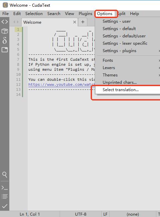This screenshot has width=160, height=217.
Task: Click line number 14 in gutter
Action: (x=18, y=94)
